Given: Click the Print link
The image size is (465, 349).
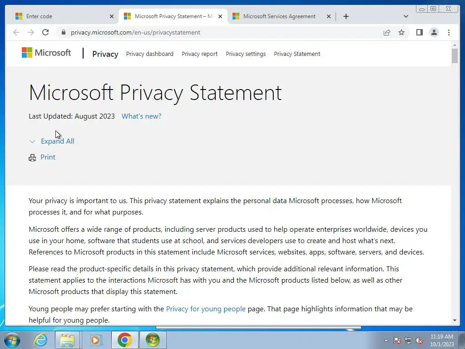Looking at the screenshot, I should tap(48, 157).
